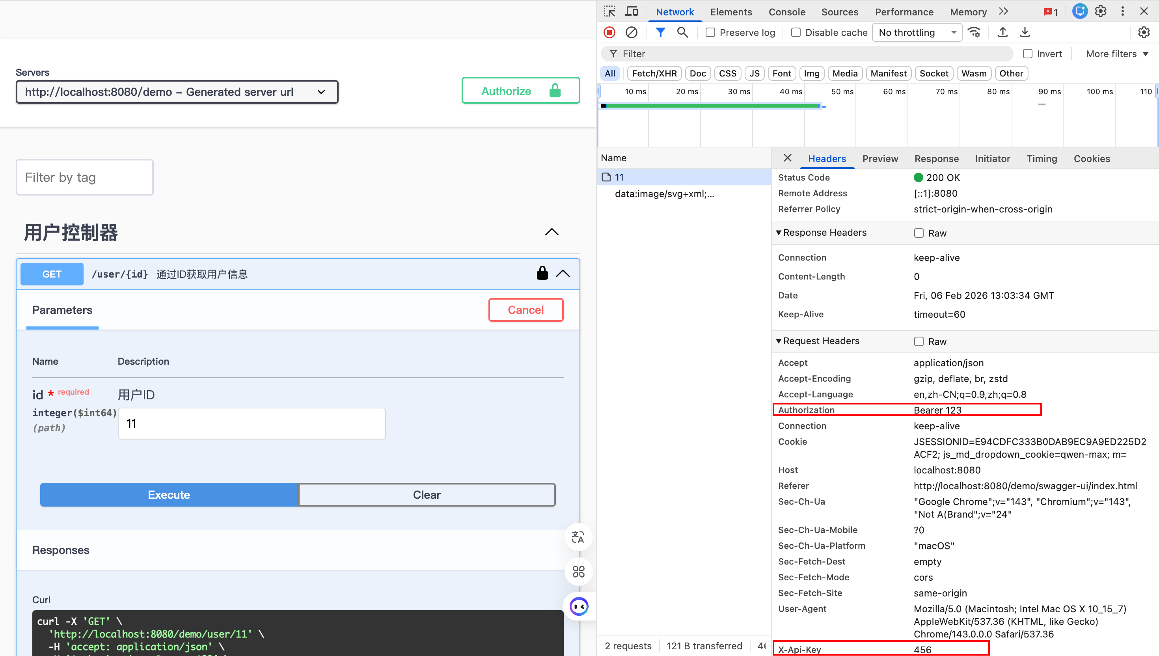Toggle Raw for Request Headers
The width and height of the screenshot is (1159, 656).
point(919,341)
